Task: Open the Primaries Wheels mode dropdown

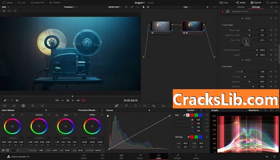Action: point(88,110)
